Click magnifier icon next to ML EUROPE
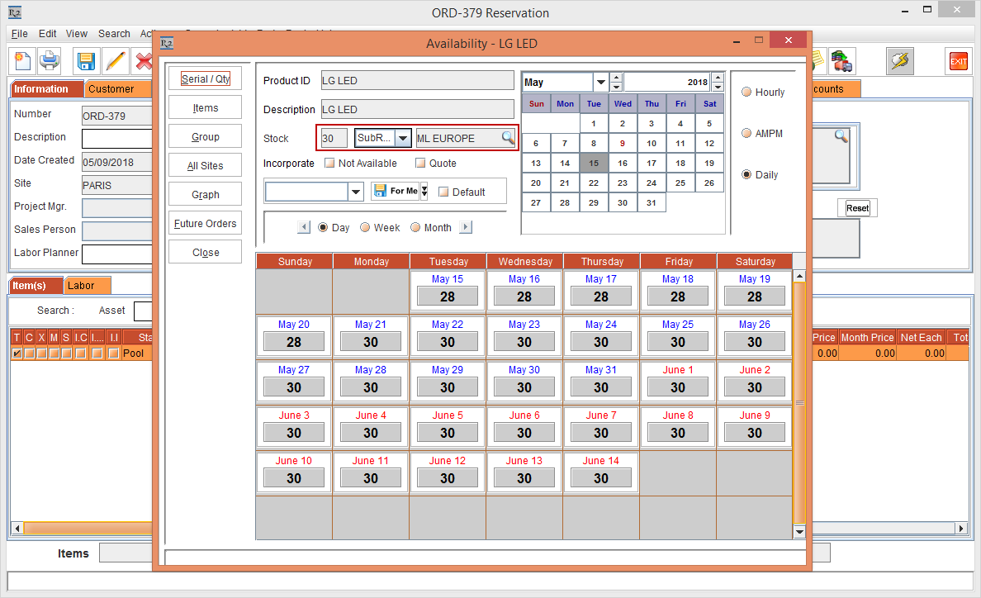 (508, 138)
